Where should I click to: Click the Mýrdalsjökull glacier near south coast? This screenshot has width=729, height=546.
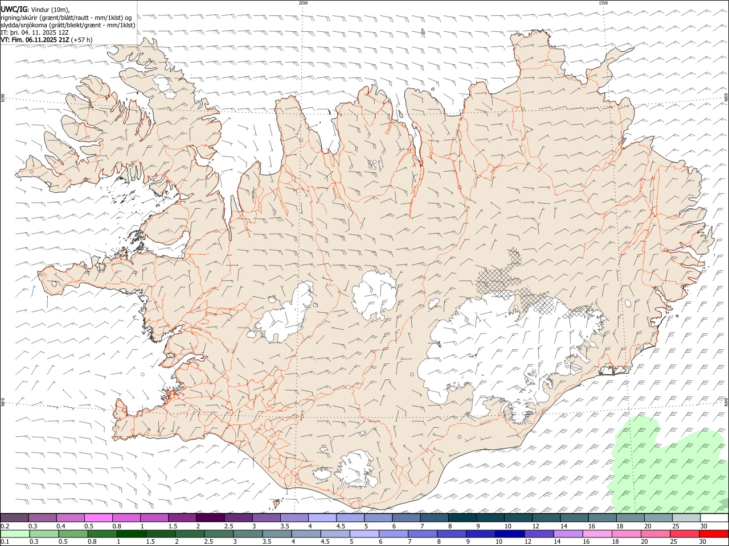(x=356, y=469)
